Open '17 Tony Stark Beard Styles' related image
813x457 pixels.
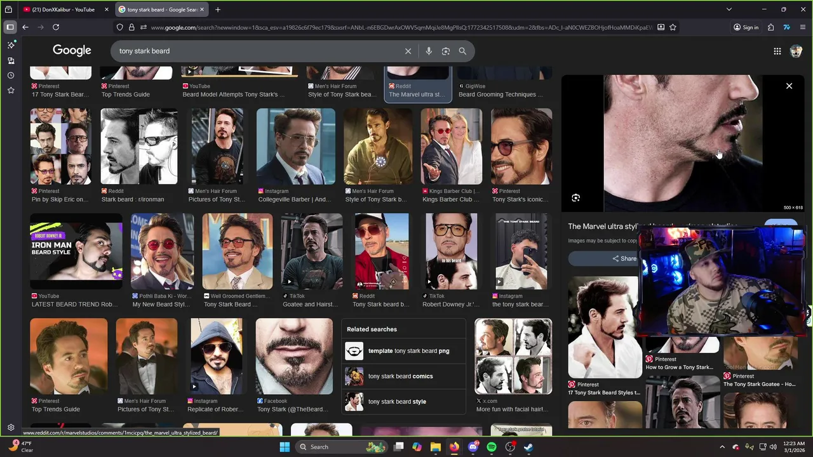603,327
